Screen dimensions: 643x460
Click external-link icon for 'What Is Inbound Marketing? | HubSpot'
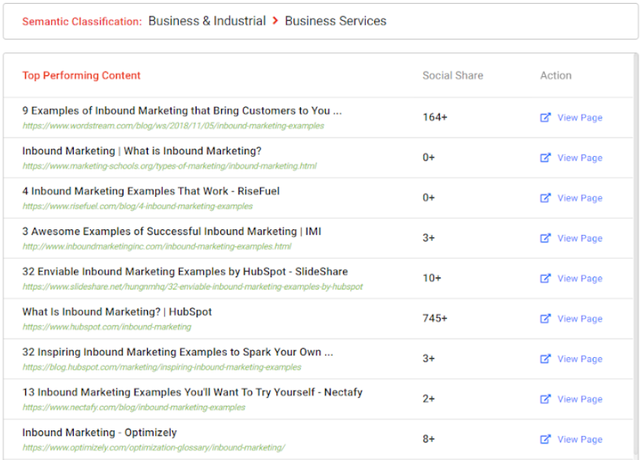pos(545,319)
